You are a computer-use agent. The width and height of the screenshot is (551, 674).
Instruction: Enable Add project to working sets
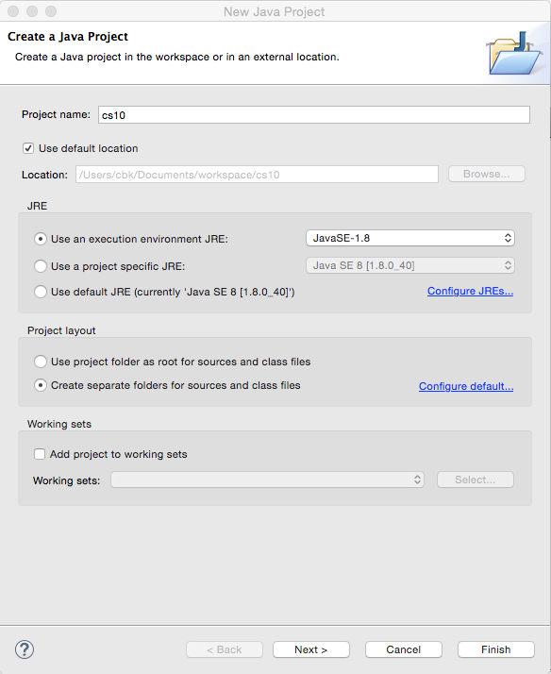click(x=40, y=454)
